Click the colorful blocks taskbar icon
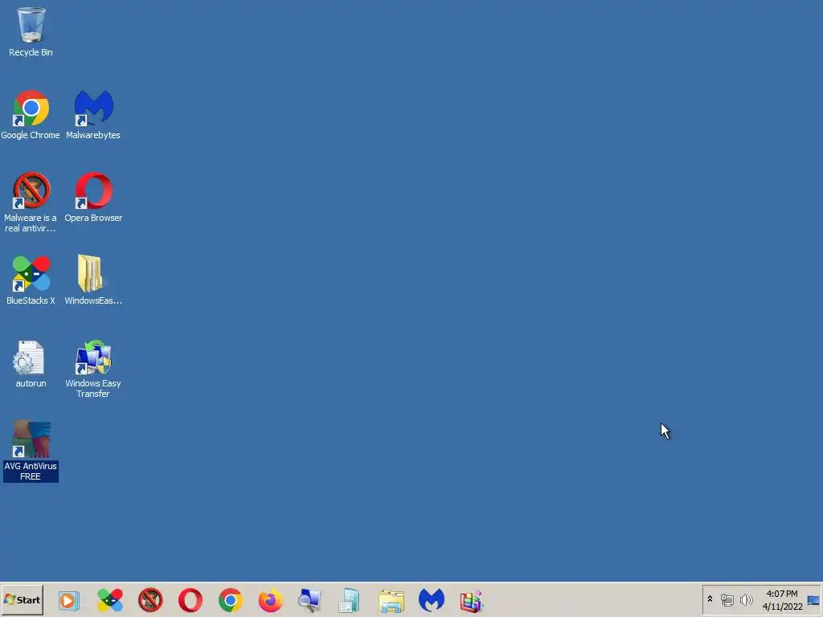 click(x=471, y=601)
